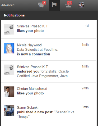The width and height of the screenshot is (98, 126).
Task: Click the Chetan Maheshwari name
Action: pyautogui.click(x=32, y=89)
